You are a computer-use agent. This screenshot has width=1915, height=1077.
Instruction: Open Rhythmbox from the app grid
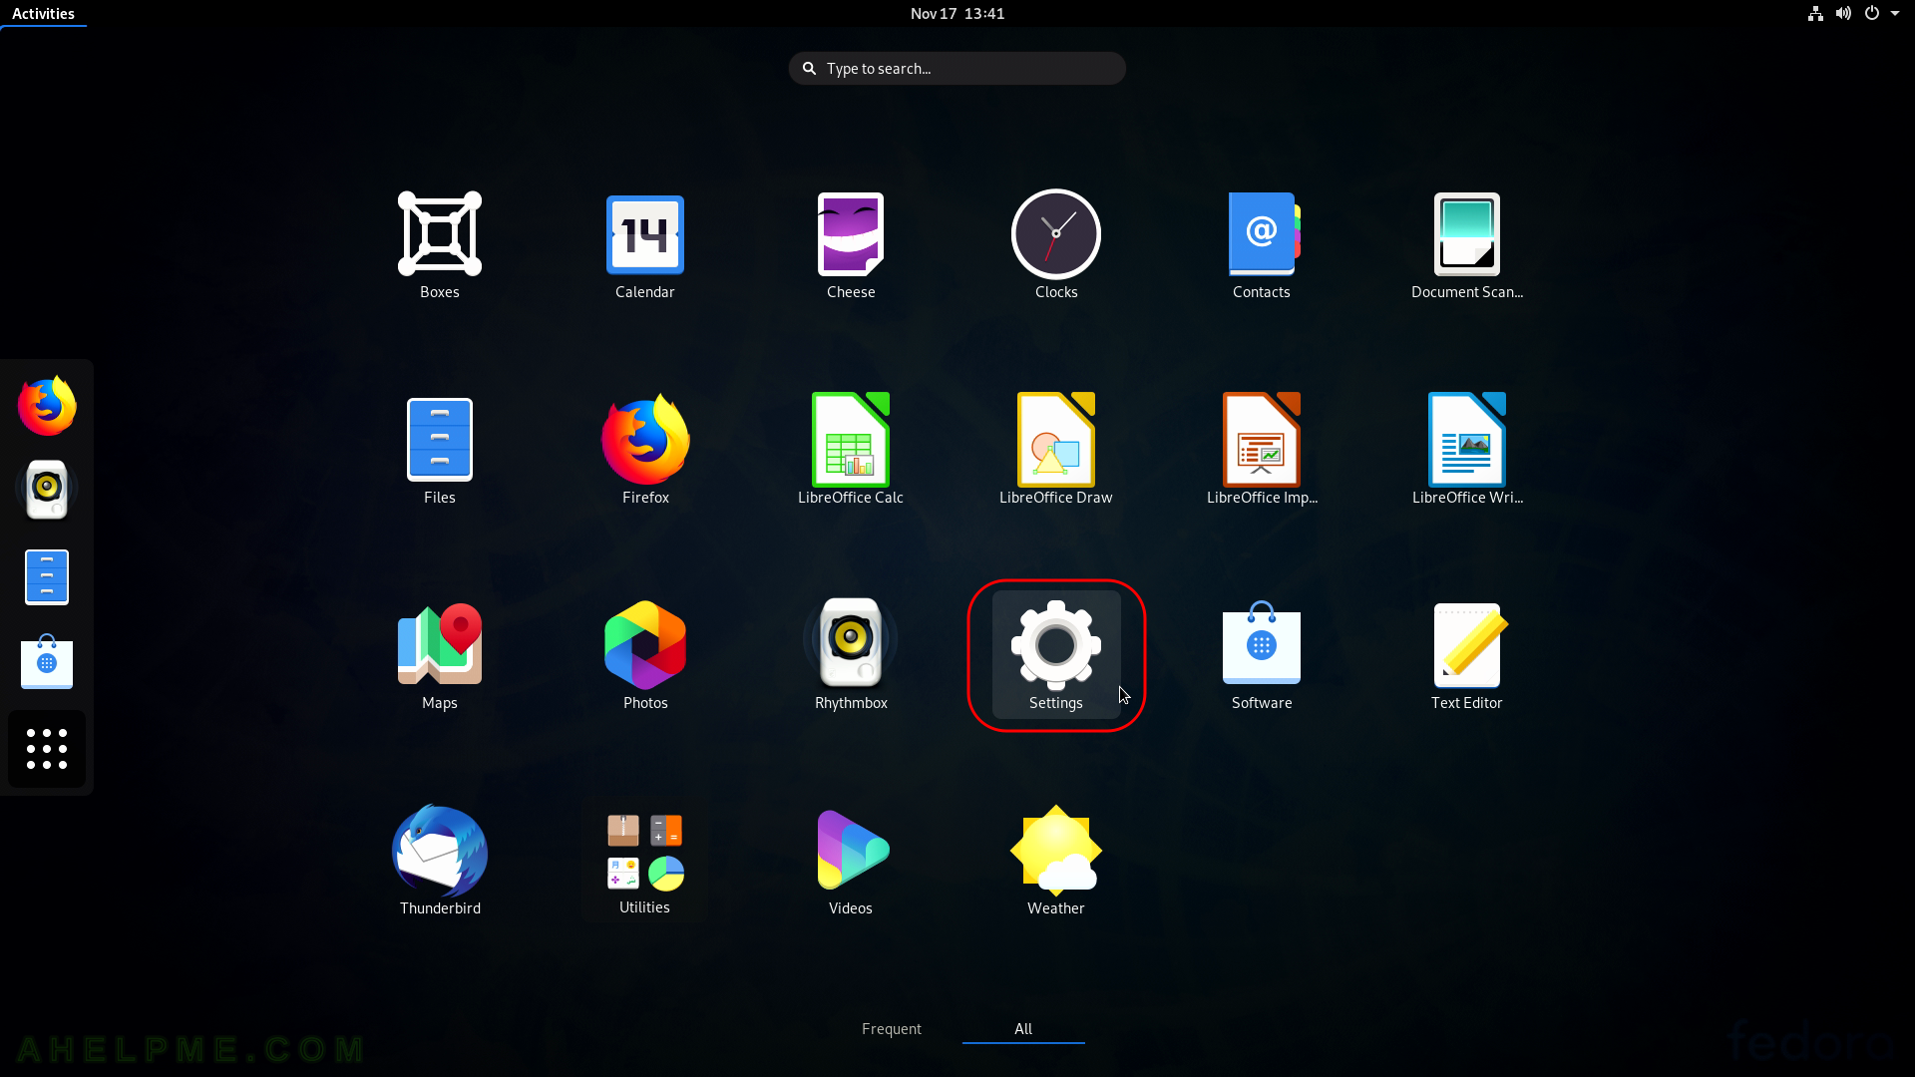tap(851, 656)
